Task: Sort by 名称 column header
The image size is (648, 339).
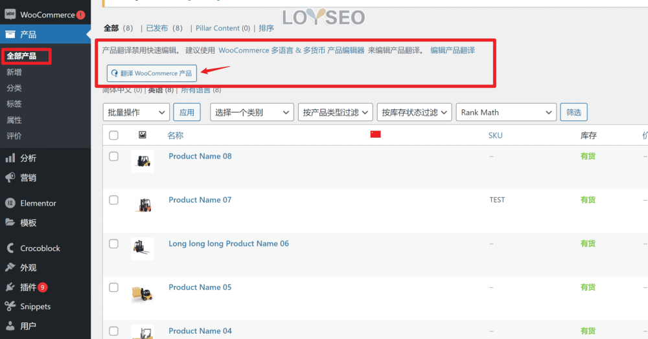Action: tap(175, 135)
